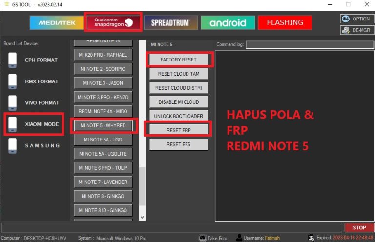Click the phone icon beside XIAOMI MODE
The image size is (375, 242).
(12, 124)
